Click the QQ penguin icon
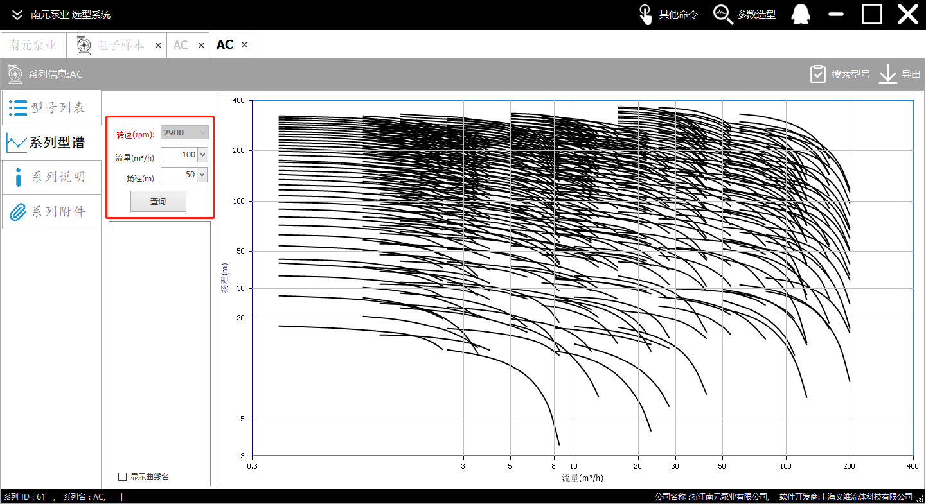The image size is (926, 504). (x=801, y=14)
